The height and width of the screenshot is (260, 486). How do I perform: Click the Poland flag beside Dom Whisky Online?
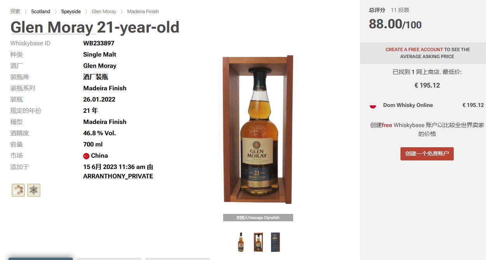point(373,105)
